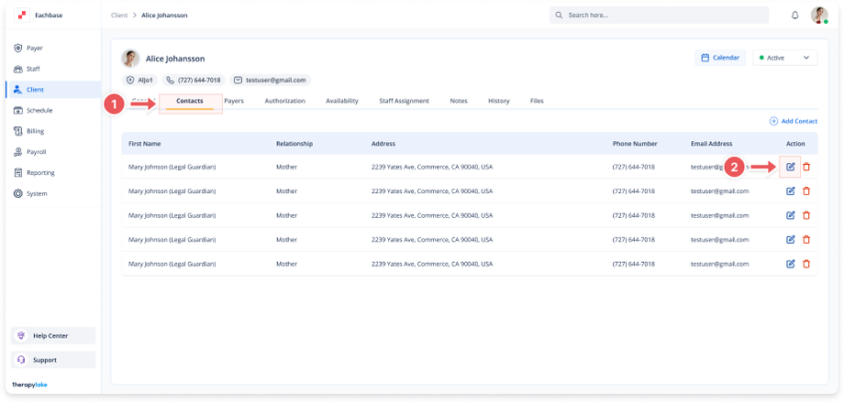
Task: Click the Client breadcrumb link
Action: click(119, 16)
